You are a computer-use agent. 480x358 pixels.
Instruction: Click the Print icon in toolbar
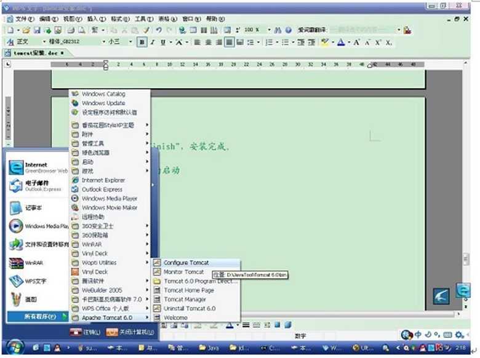coord(71,30)
